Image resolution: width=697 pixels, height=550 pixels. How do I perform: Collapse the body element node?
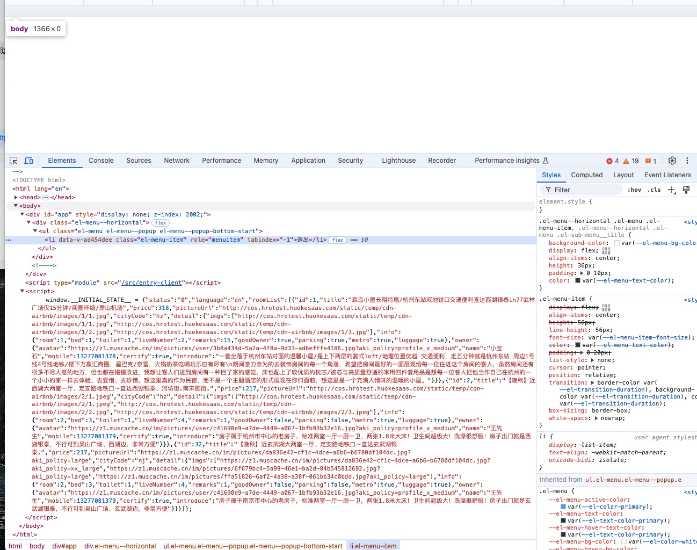(x=16, y=206)
